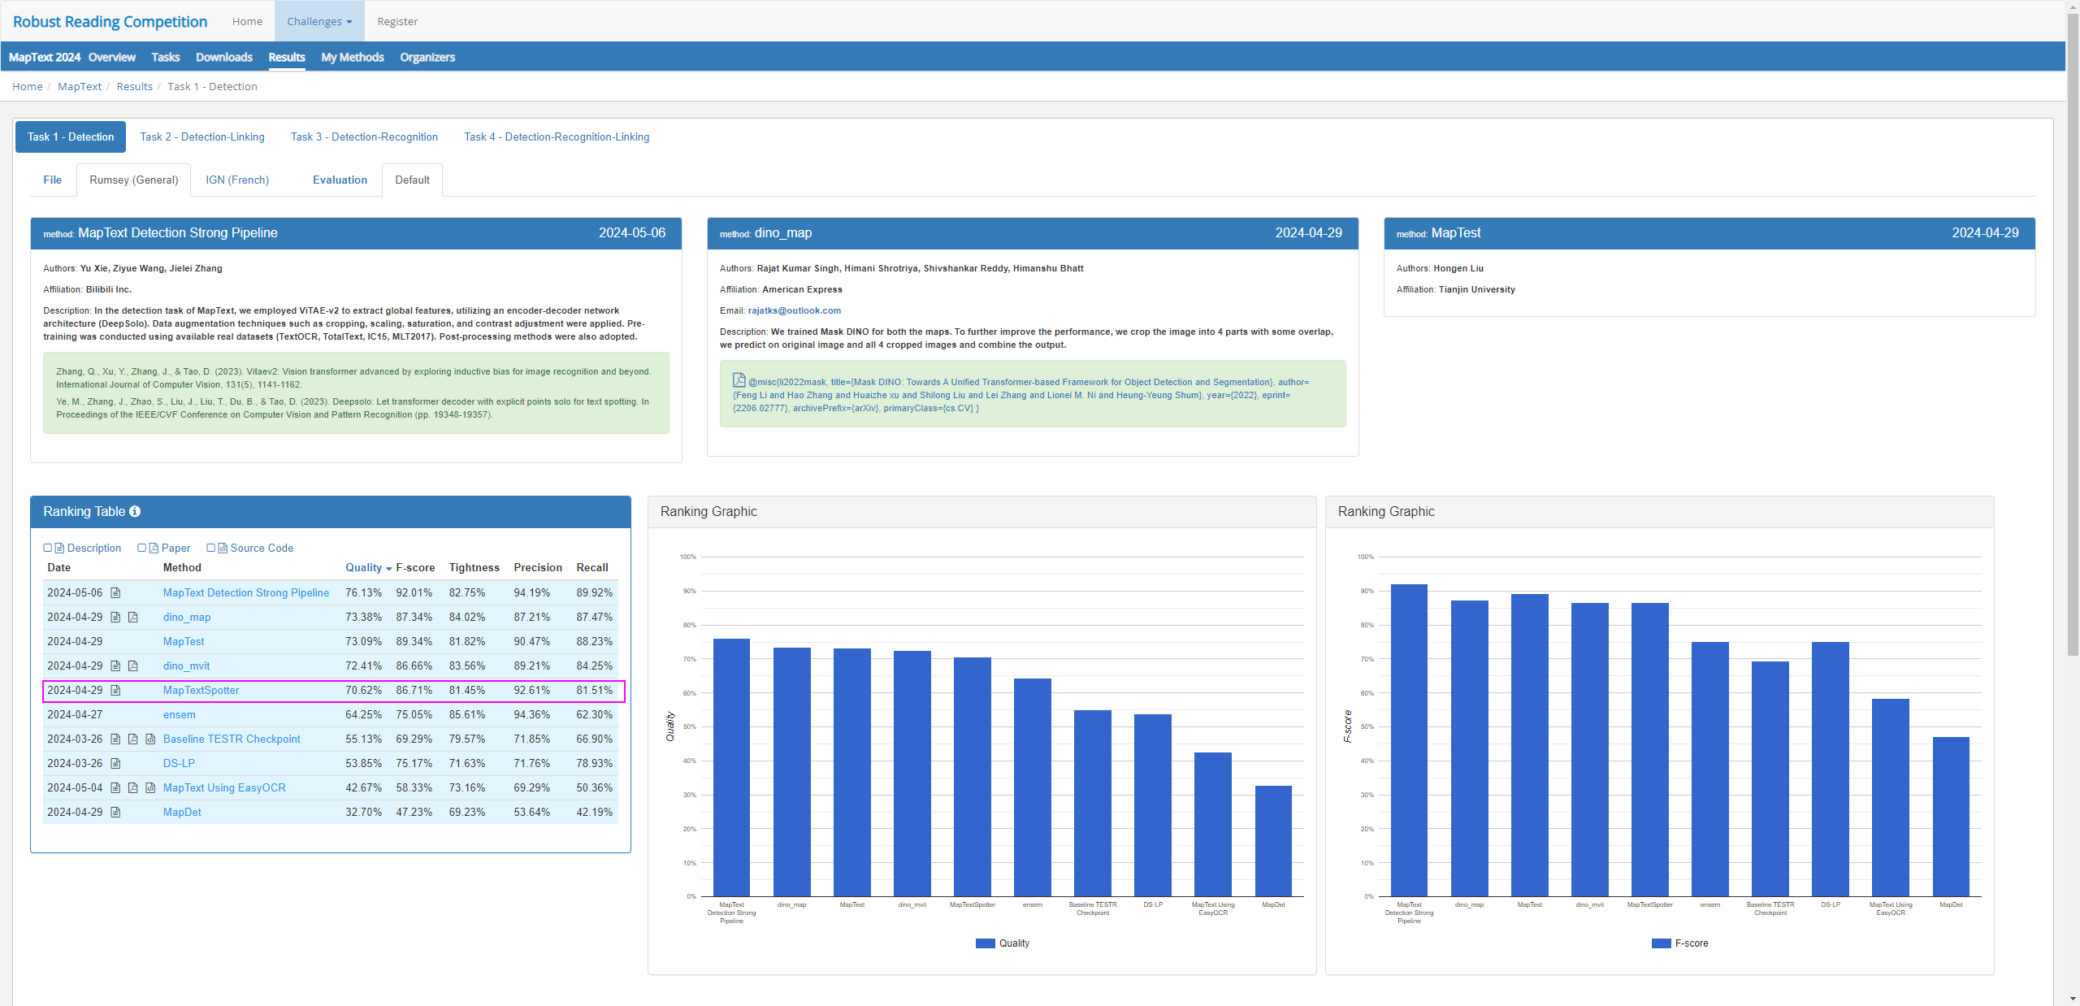Screen dimensions: 2080x1006
Task: Open the dino_map method link in table
Action: [x=187, y=618]
